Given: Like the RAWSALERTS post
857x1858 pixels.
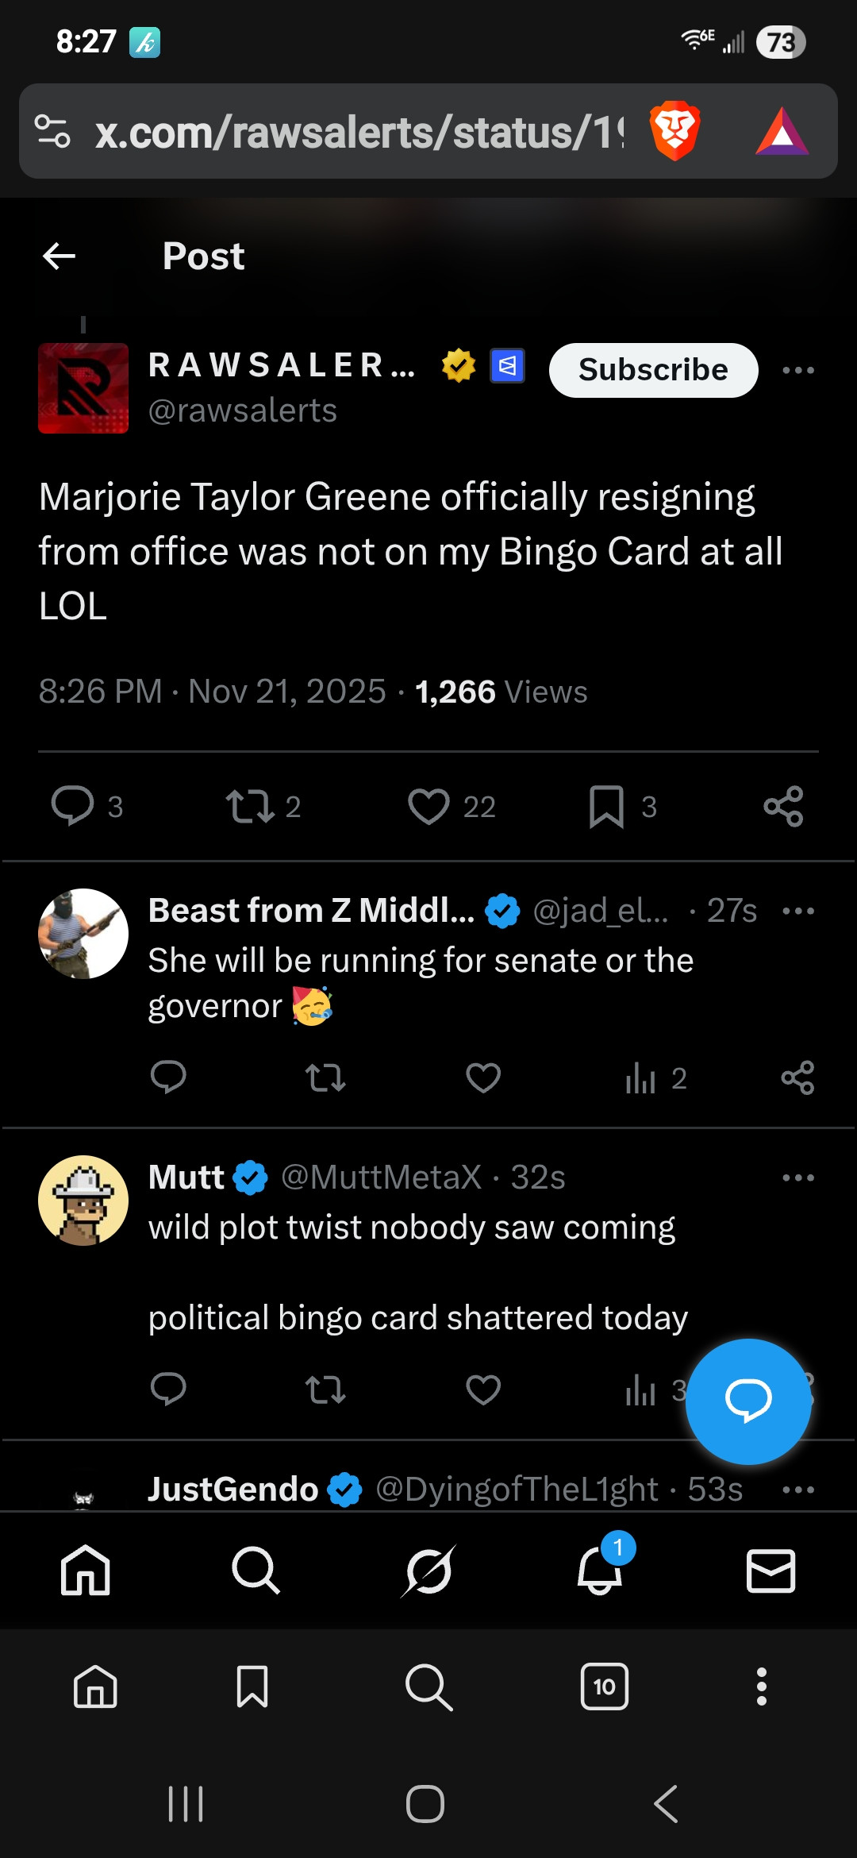Looking at the screenshot, I should pos(428,807).
